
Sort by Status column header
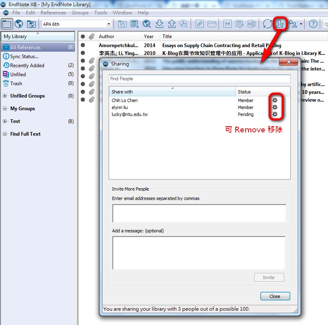[253, 92]
